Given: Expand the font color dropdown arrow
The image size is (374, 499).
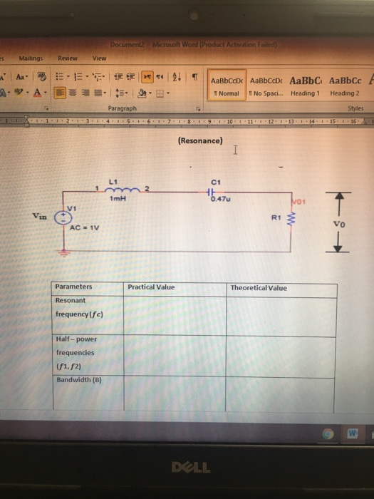Looking at the screenshot, I should click(46, 93).
